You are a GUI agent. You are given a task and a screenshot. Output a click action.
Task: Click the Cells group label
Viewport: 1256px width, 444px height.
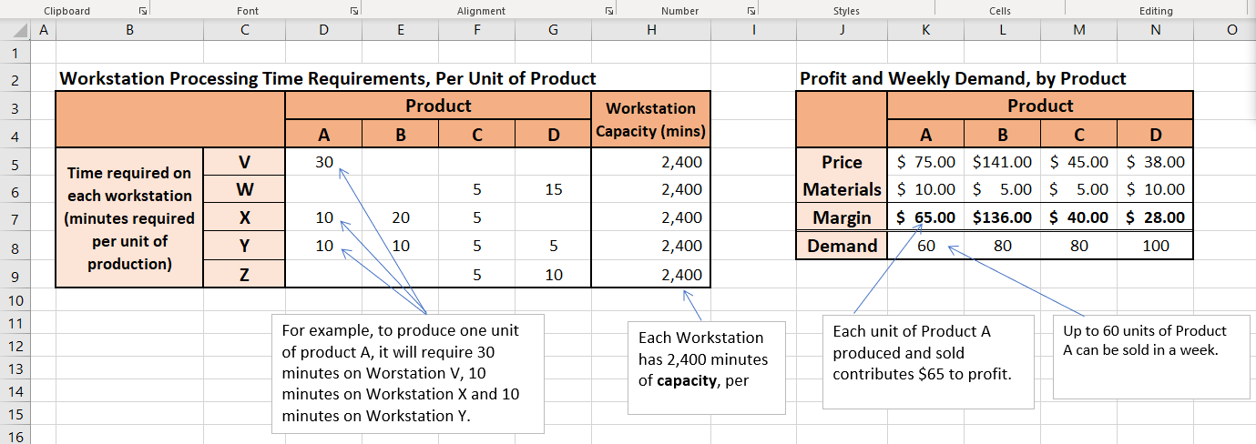(1000, 11)
